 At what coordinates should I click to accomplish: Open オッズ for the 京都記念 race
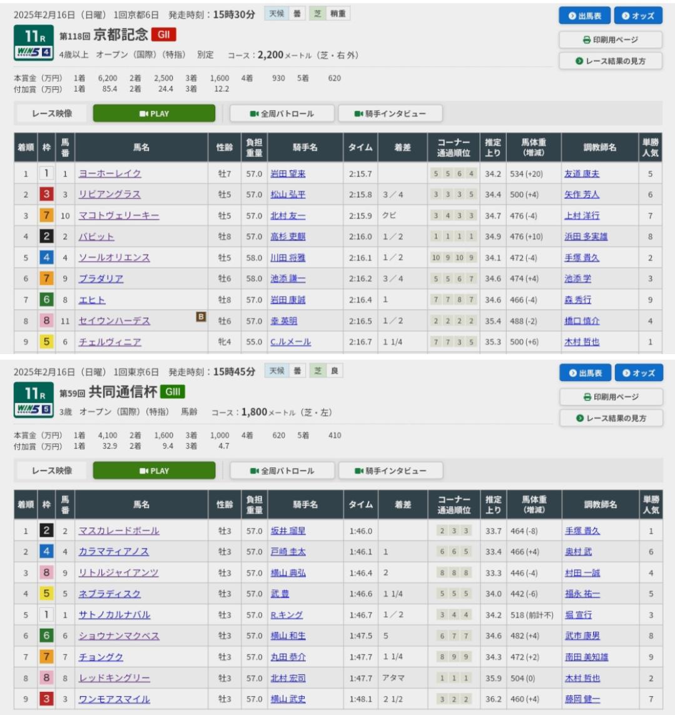pyautogui.click(x=637, y=16)
